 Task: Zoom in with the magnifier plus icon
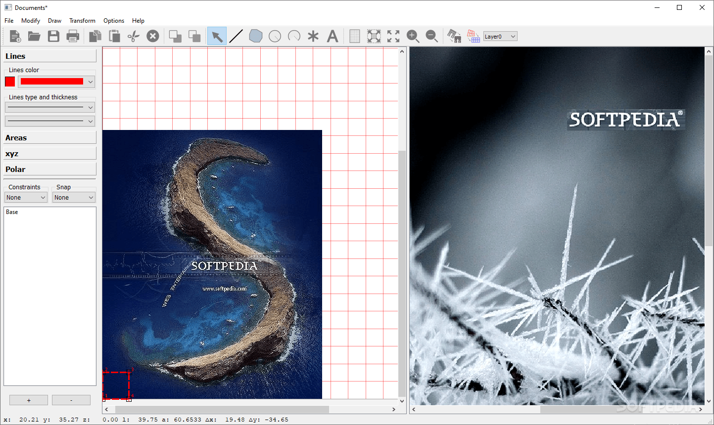coord(413,36)
